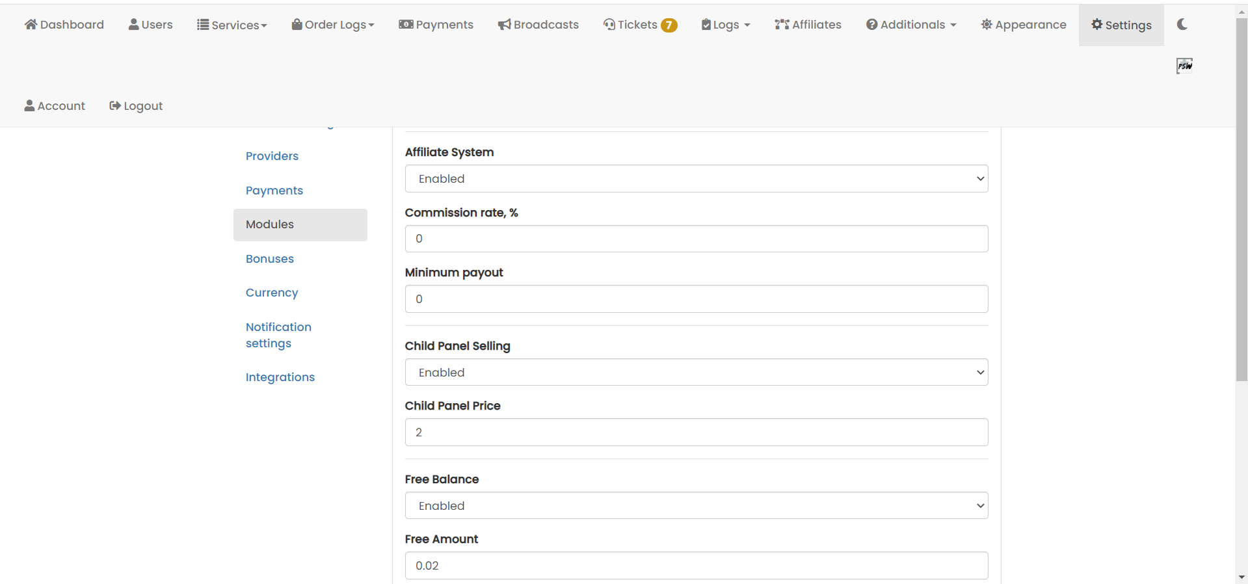Click the Tickets badge showing 7
This screenshot has height=584, width=1248.
(x=669, y=25)
